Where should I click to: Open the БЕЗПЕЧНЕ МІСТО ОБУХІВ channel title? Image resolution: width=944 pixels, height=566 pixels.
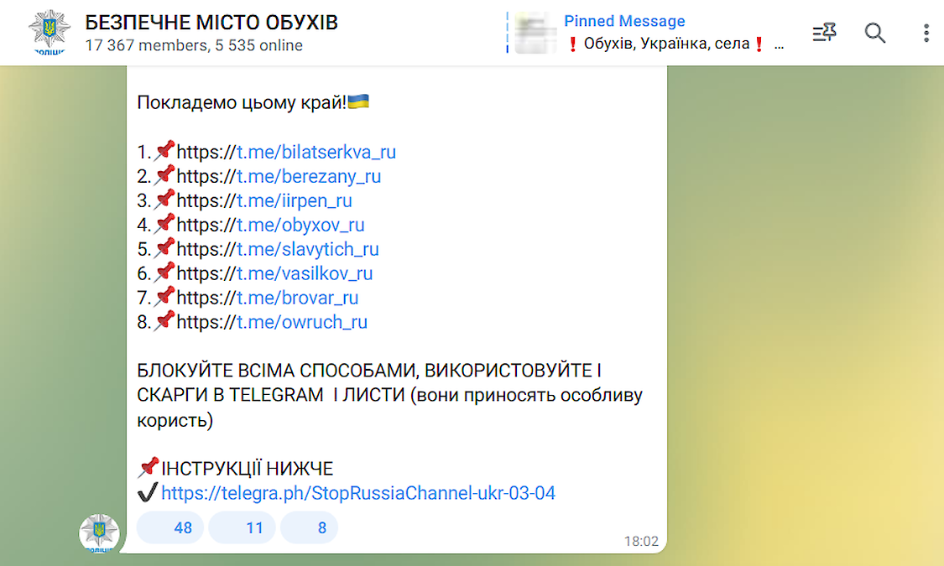211,23
